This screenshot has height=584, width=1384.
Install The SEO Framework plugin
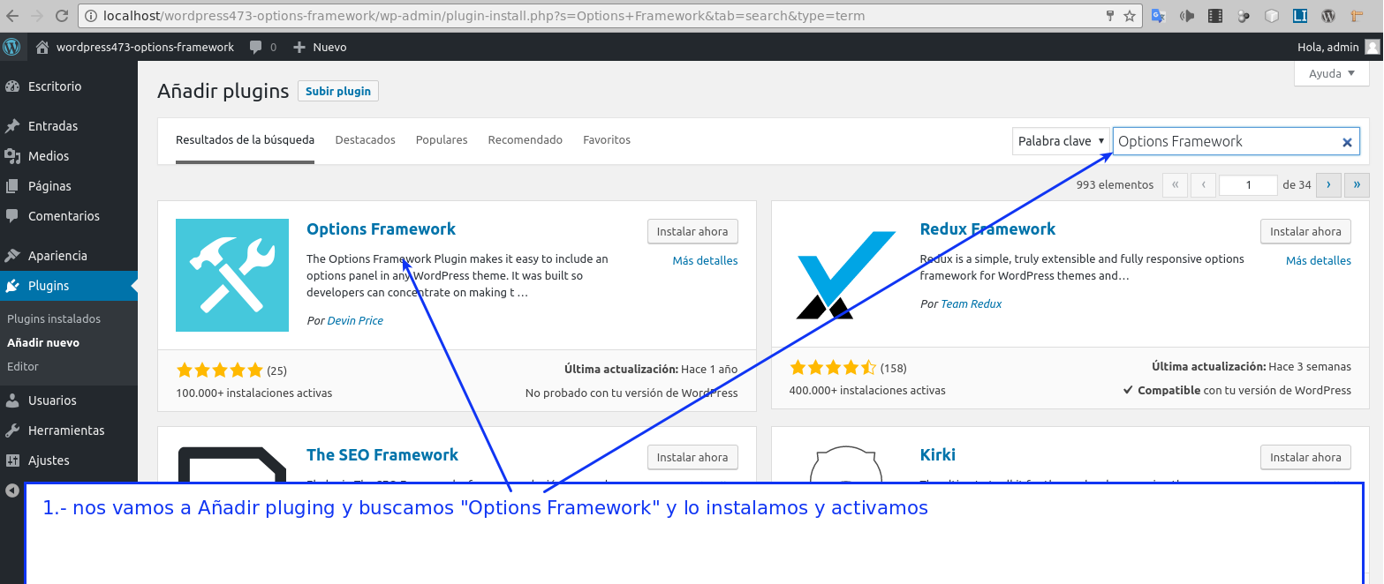click(692, 457)
